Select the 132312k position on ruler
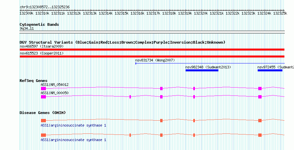This screenshot has height=150, width=294. pos(74,13)
